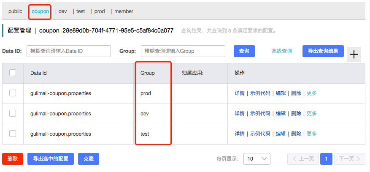Focus the Data ID search input field
Screen dimensions: 370x172
(69, 51)
